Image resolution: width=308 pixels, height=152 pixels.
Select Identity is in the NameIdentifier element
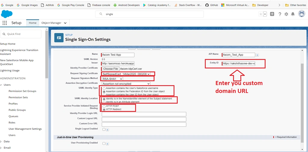click(x=104, y=99)
